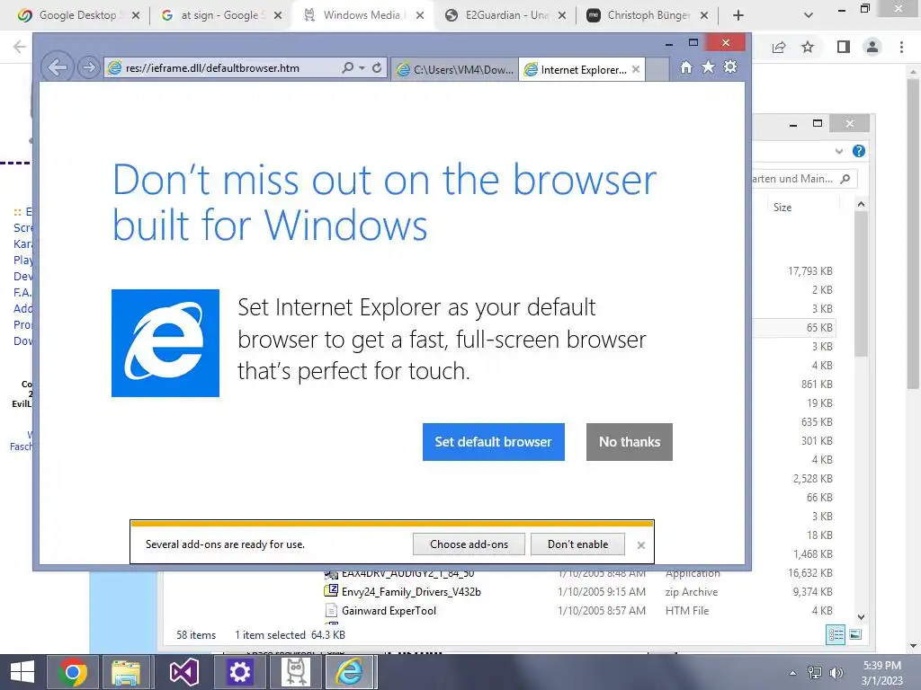Expand the File Explorer ribbon chevron
Image resolution: width=921 pixels, height=690 pixels.
pyautogui.click(x=839, y=151)
